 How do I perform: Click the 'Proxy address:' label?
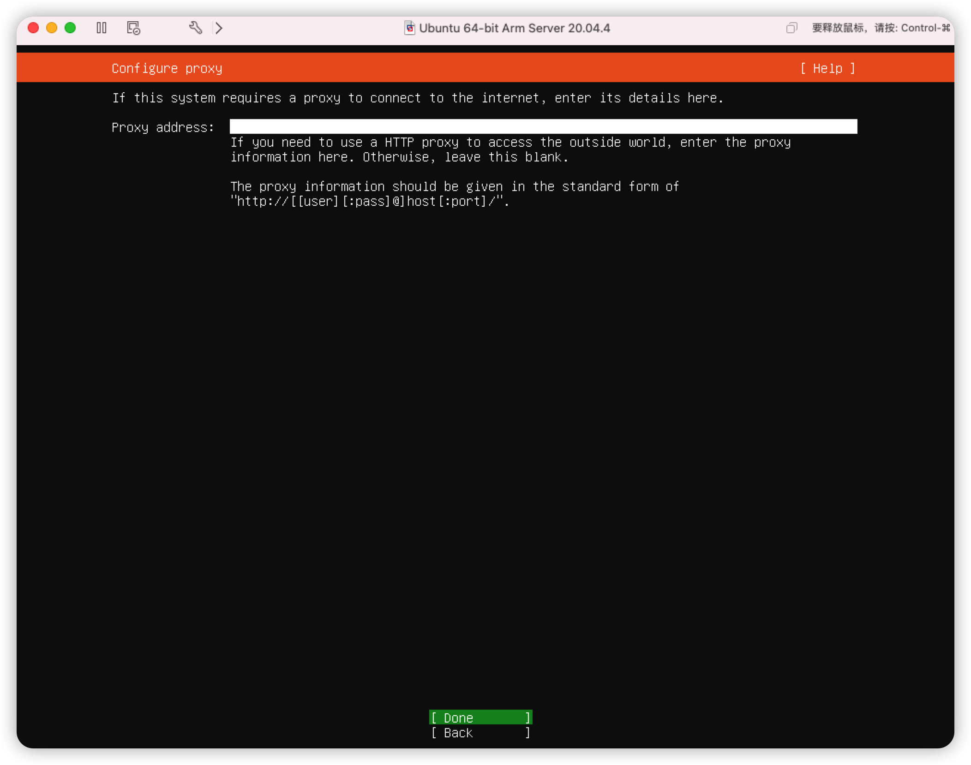point(163,127)
